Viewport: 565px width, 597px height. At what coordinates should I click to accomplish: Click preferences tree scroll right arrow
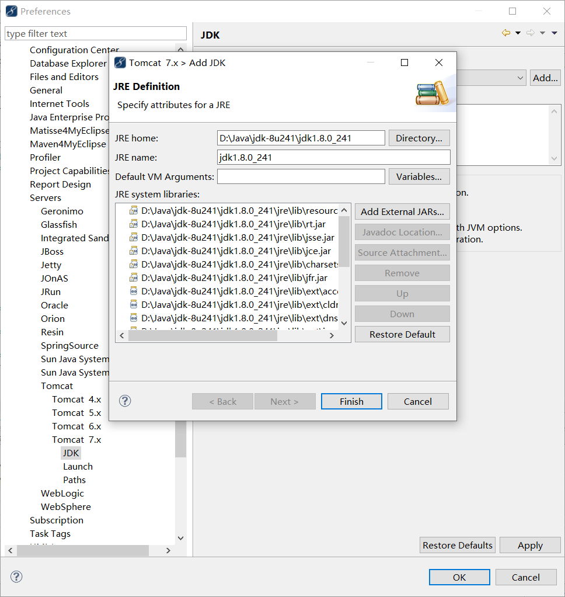click(168, 550)
